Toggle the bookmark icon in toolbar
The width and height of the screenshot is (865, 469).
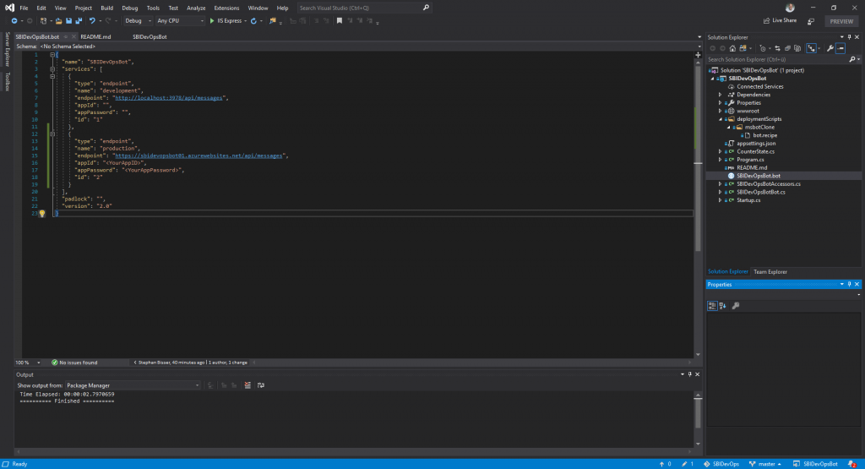pos(340,21)
